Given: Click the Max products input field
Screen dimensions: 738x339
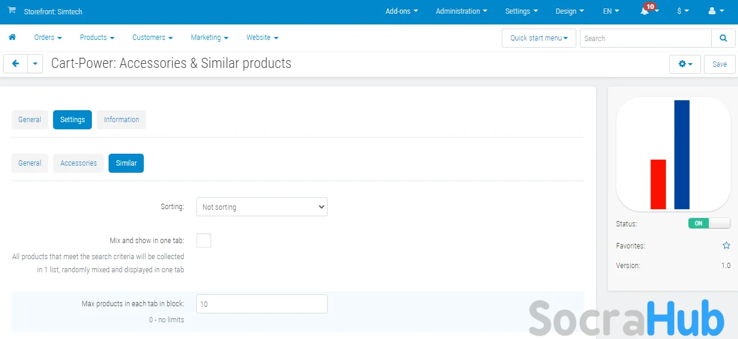Looking at the screenshot, I should (262, 304).
